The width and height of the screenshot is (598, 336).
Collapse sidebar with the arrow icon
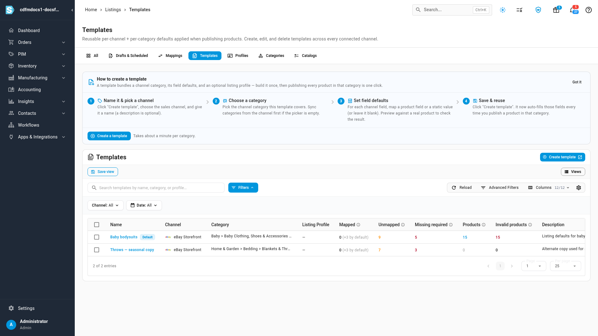pyautogui.click(x=72, y=10)
